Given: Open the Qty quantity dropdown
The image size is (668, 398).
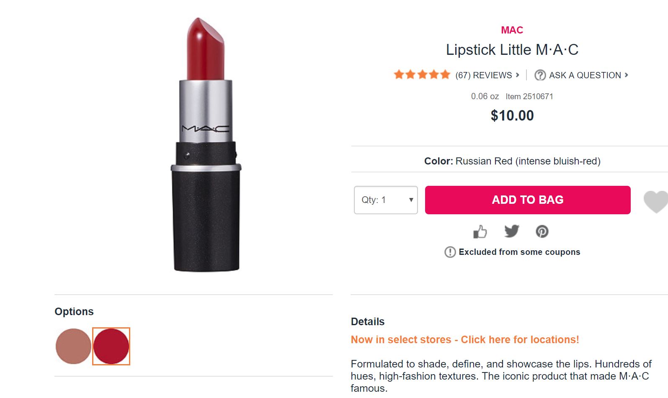Looking at the screenshot, I should coord(386,200).
